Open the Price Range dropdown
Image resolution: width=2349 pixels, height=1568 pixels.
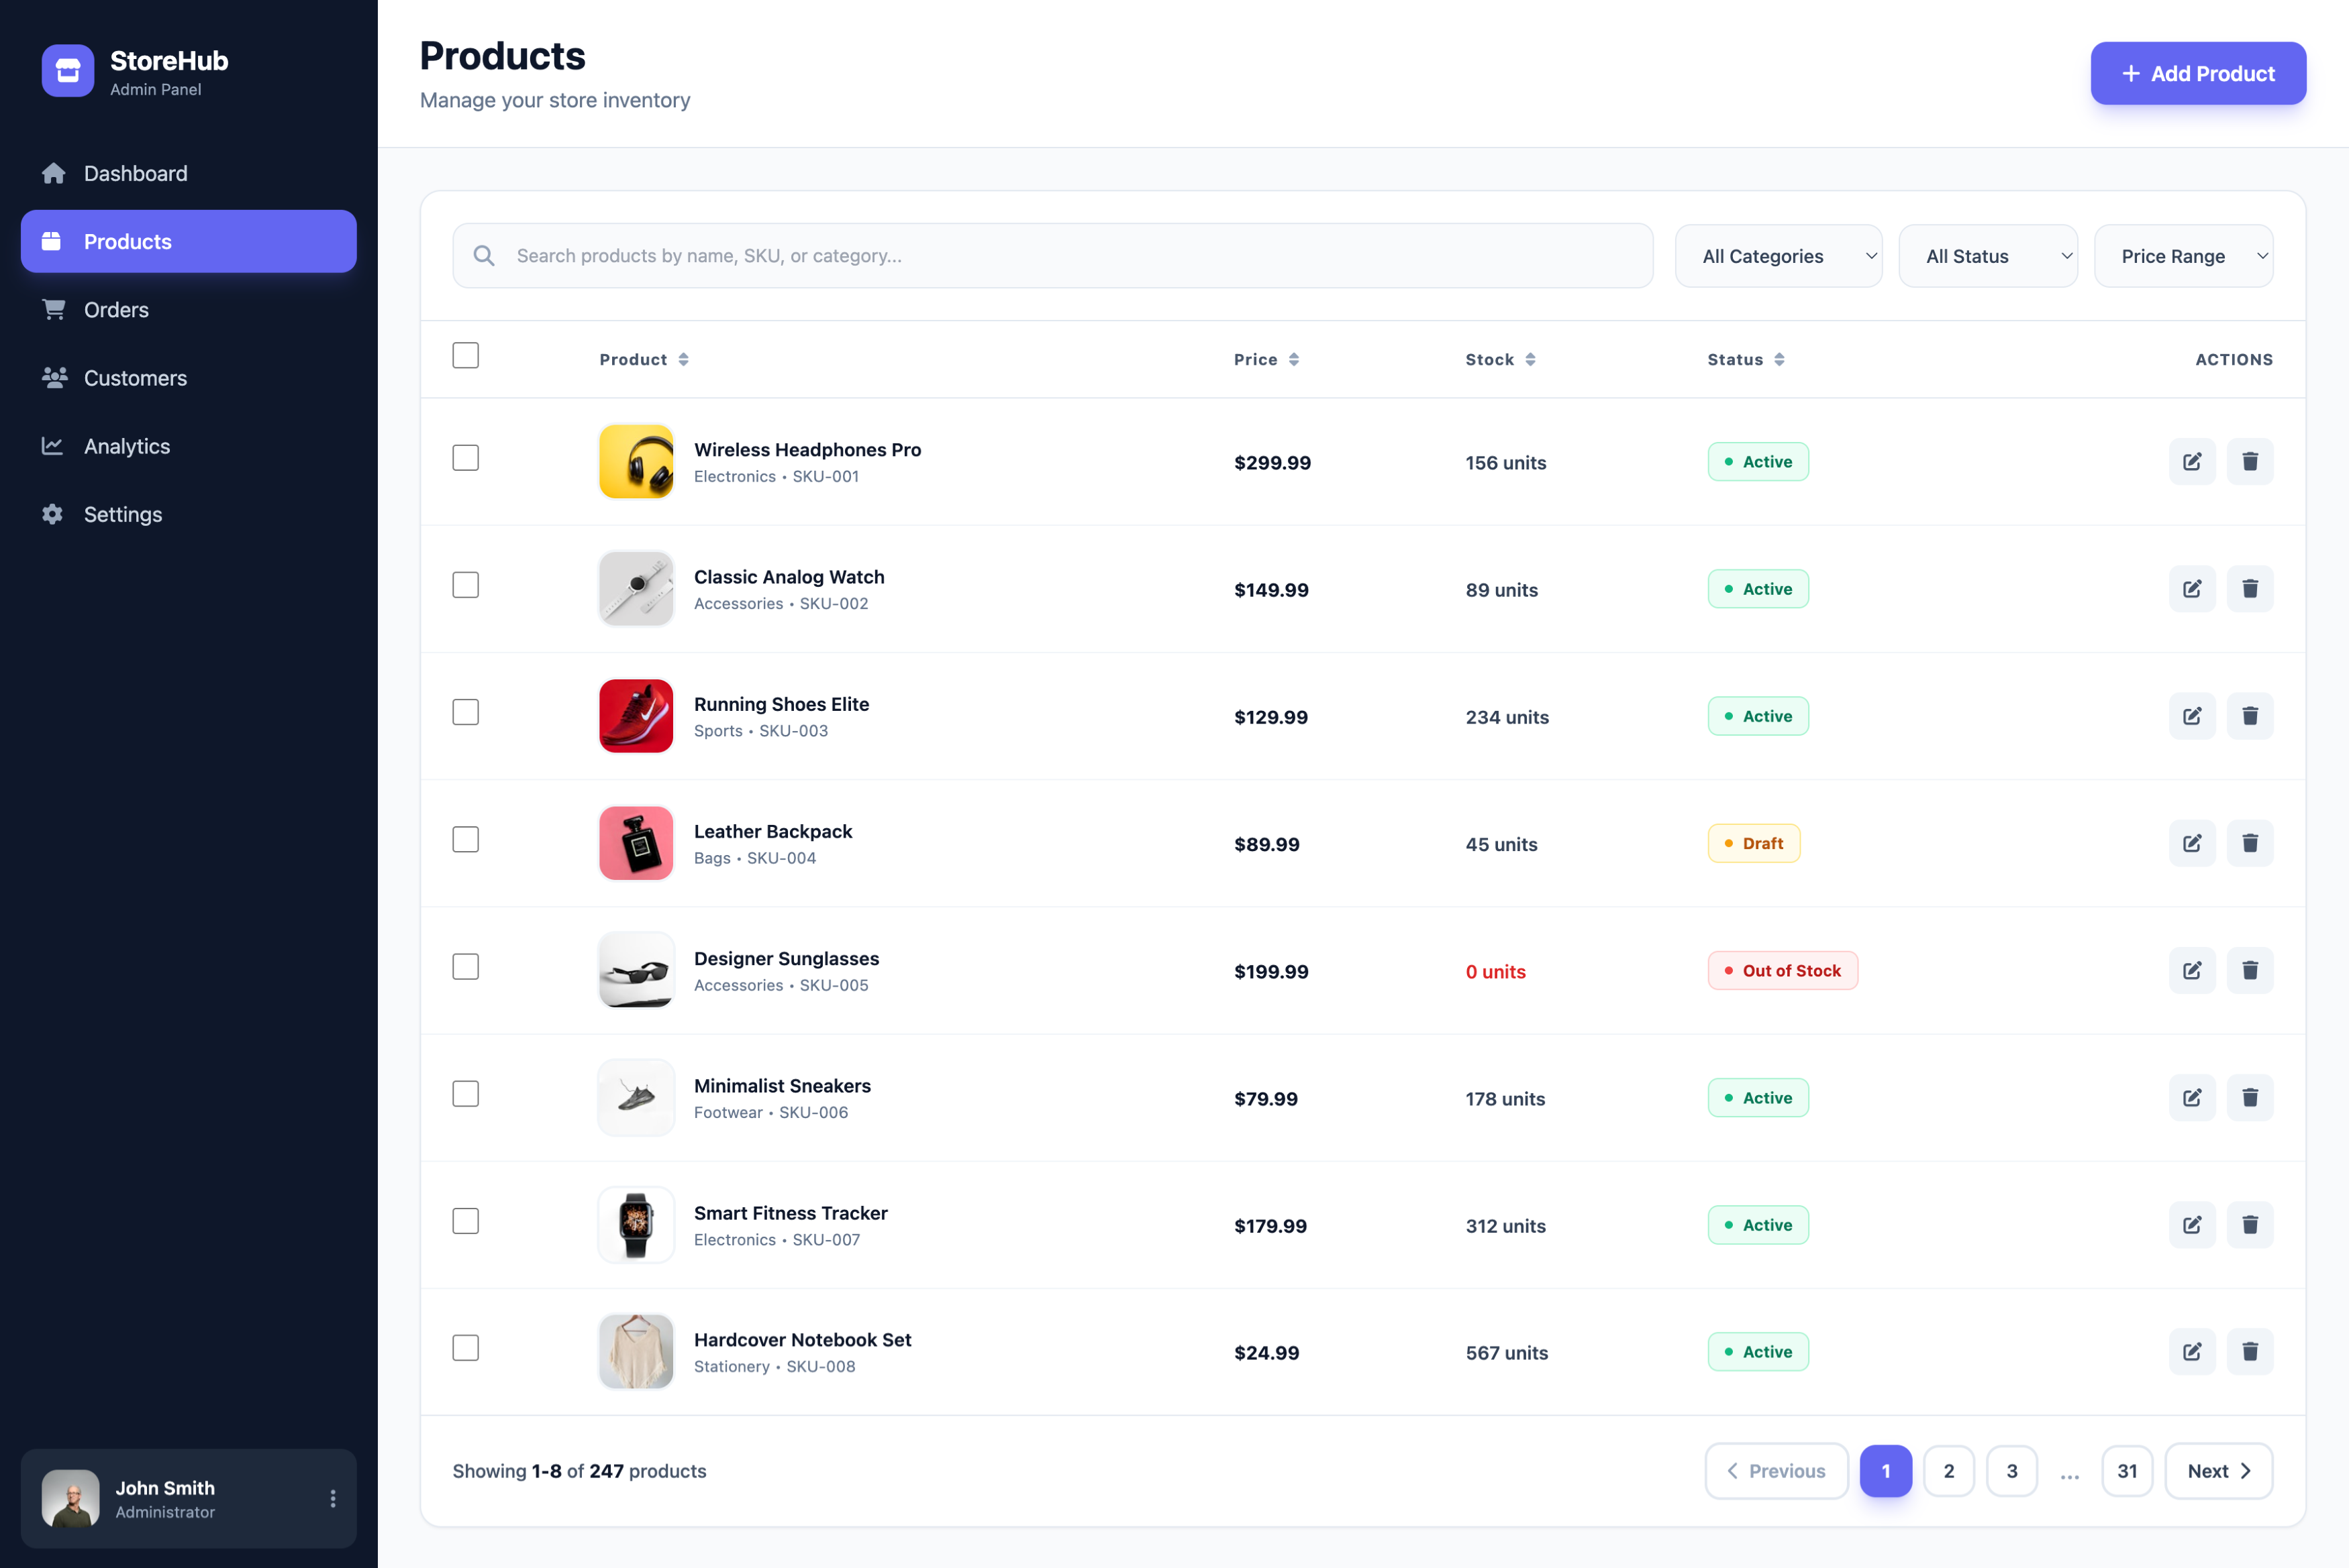(2183, 256)
